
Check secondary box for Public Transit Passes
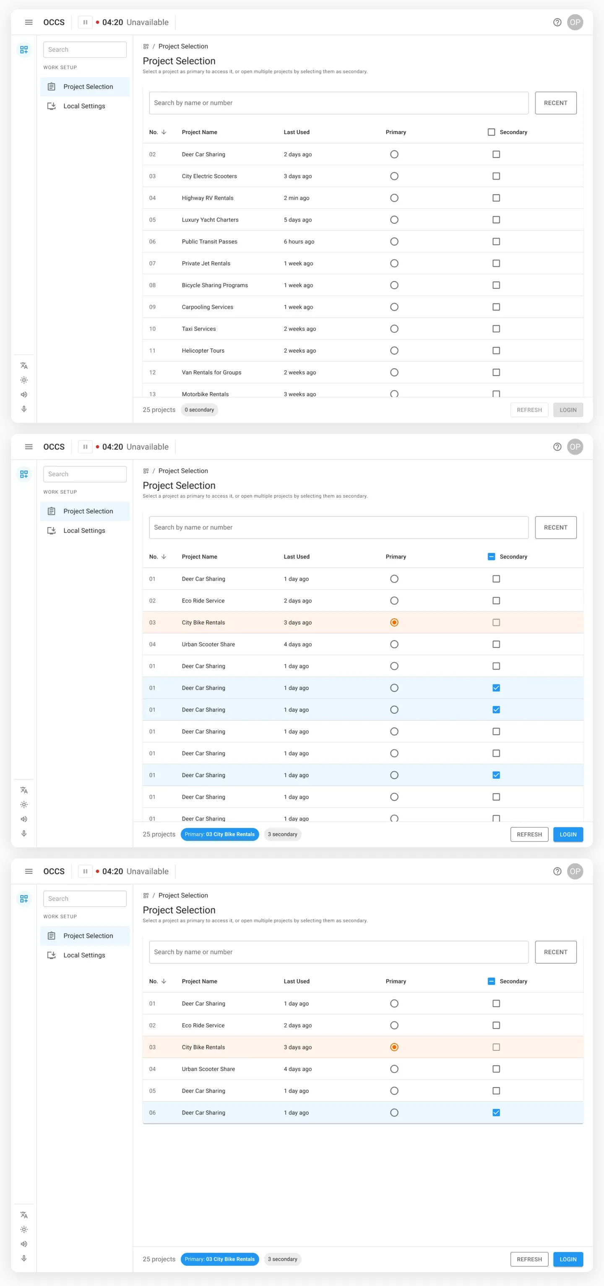click(496, 242)
